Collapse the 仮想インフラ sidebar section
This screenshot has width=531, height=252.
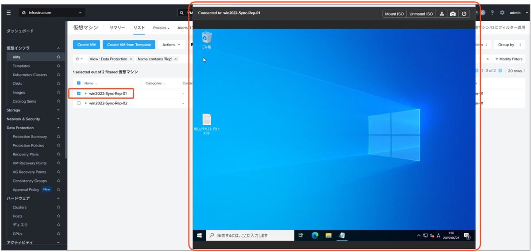pyautogui.click(x=58, y=48)
